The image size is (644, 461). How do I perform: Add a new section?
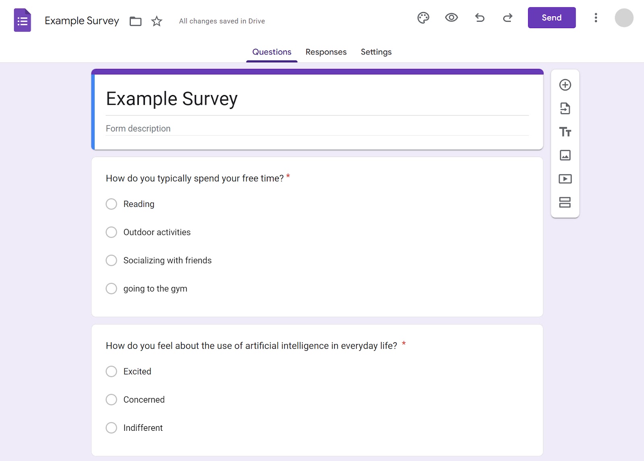[x=565, y=203]
